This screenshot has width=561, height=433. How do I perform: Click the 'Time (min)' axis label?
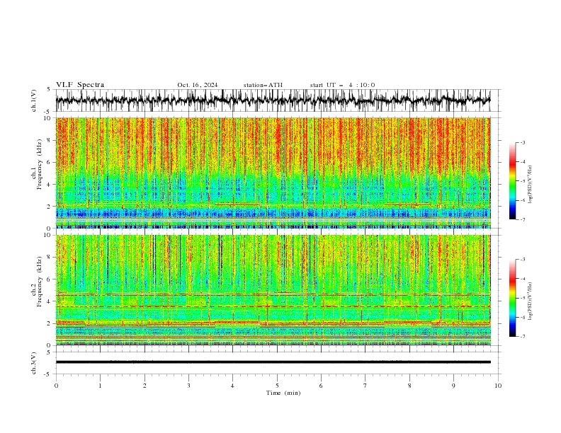pyautogui.click(x=283, y=393)
